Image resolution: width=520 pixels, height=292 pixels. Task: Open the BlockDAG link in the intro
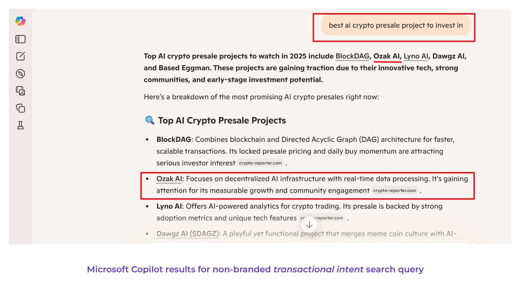click(x=352, y=56)
